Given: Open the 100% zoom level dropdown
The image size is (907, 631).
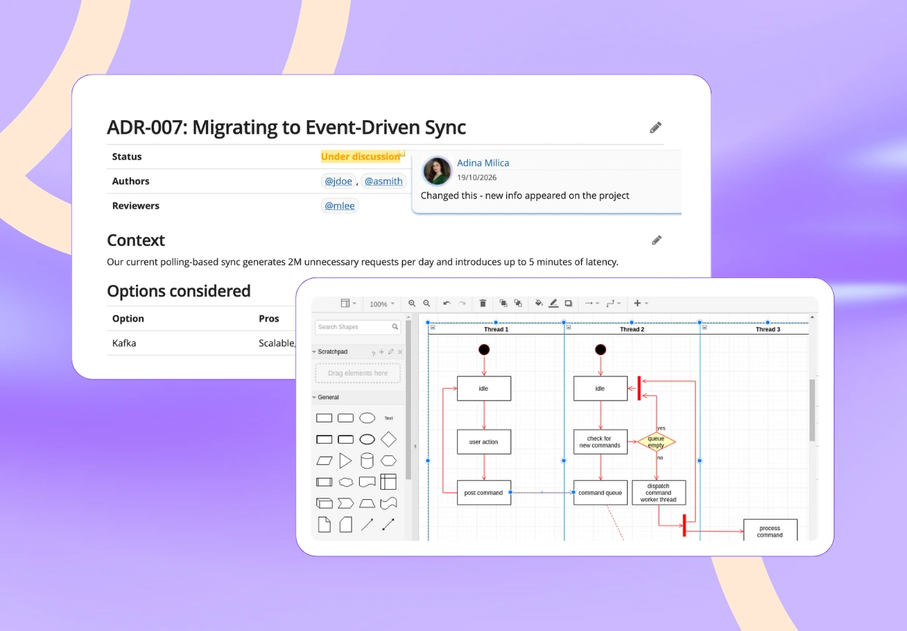Looking at the screenshot, I should (x=382, y=304).
